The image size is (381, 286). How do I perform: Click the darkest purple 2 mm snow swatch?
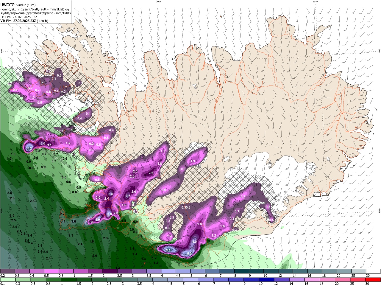(x=110, y=271)
